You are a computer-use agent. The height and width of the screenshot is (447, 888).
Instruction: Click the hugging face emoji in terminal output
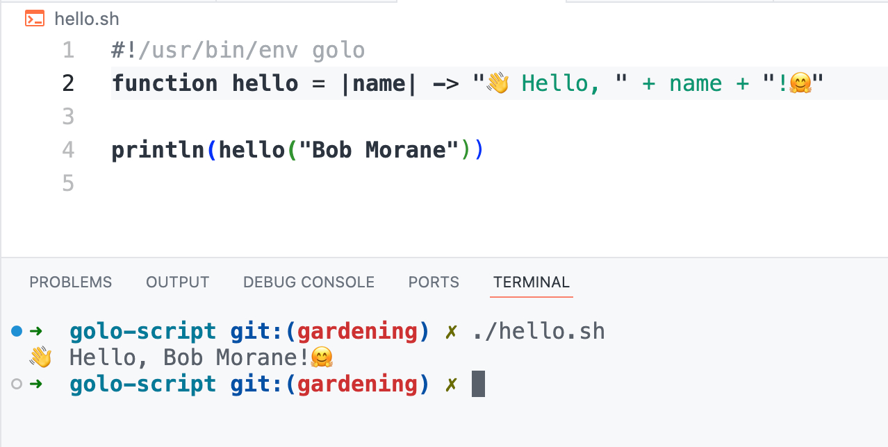pyautogui.click(x=321, y=357)
